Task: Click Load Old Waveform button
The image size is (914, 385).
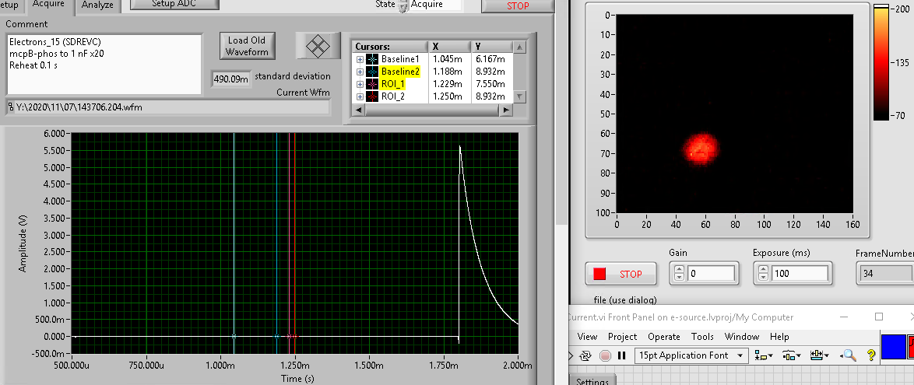Action: coord(247,46)
